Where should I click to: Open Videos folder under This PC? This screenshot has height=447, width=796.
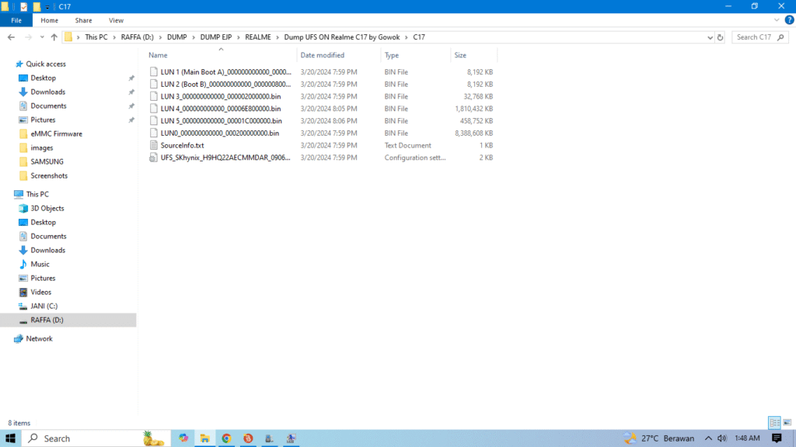40,292
